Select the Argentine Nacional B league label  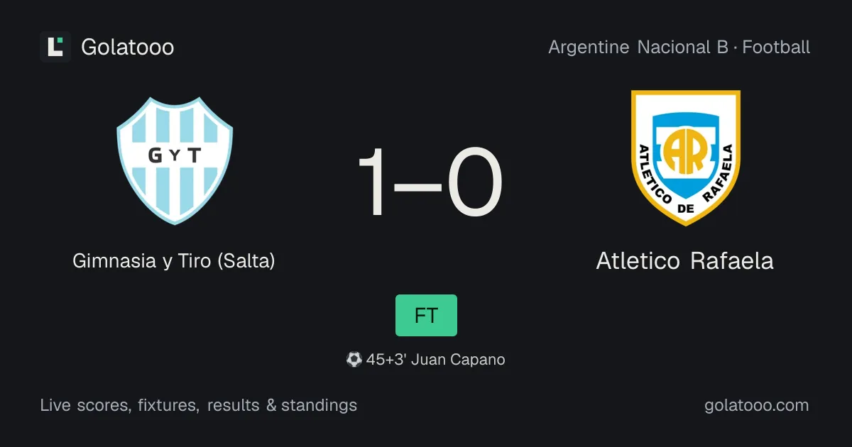click(x=638, y=48)
